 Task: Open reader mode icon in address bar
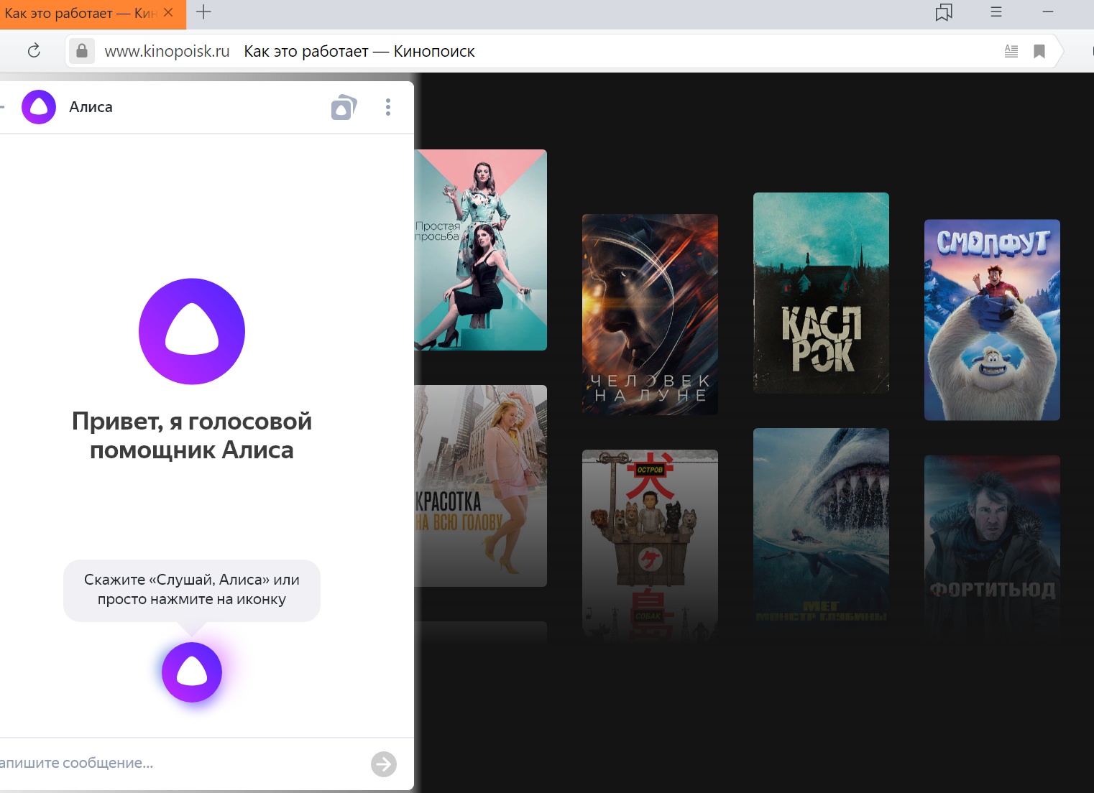[x=1011, y=51]
